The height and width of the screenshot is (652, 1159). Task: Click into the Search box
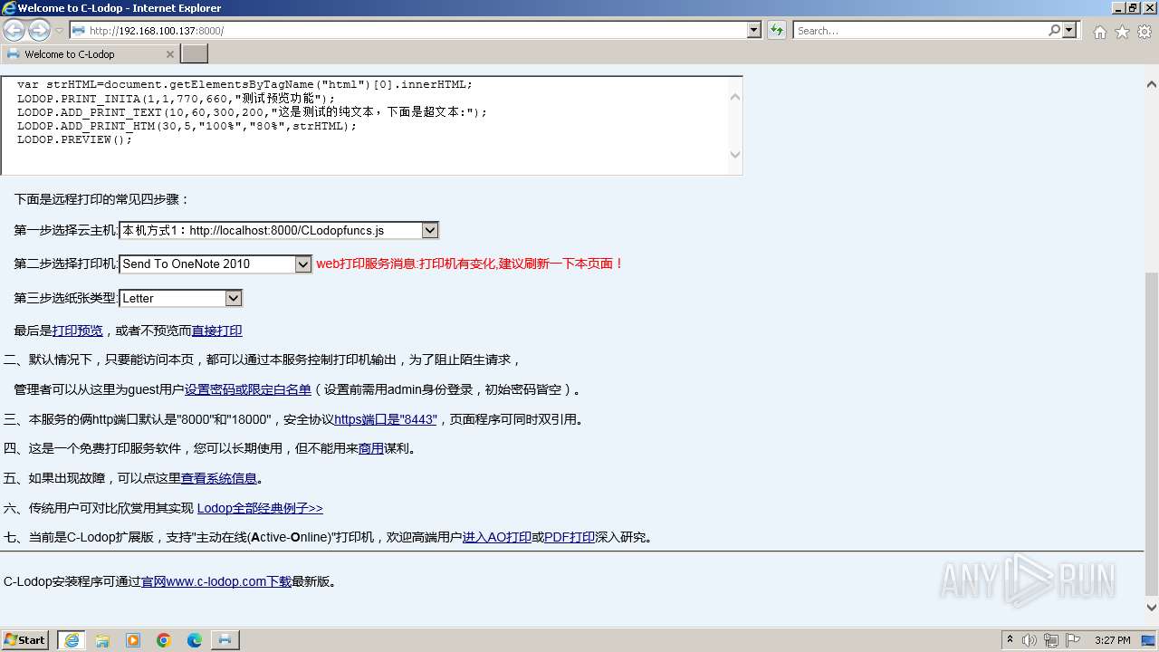[920, 31]
